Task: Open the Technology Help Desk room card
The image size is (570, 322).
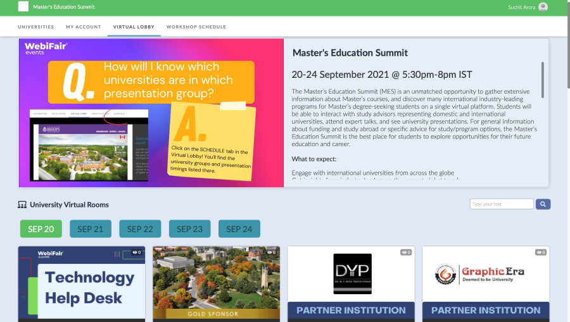Action: (82, 284)
